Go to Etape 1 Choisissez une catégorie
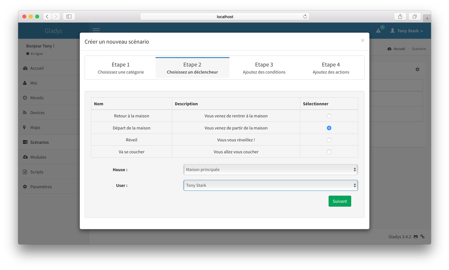The width and height of the screenshot is (449, 270). coord(121,68)
